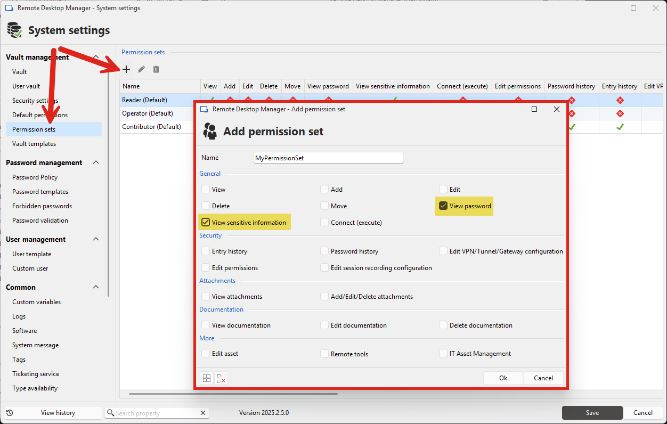
Task: Maximize the Add permission set dialog
Action: click(x=534, y=109)
